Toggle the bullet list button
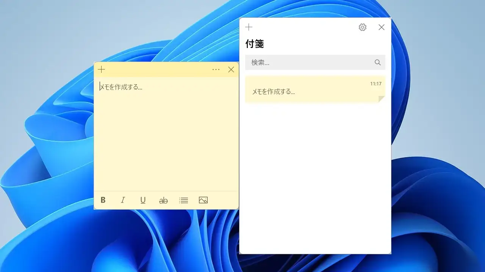The width and height of the screenshot is (485, 272). (x=183, y=201)
